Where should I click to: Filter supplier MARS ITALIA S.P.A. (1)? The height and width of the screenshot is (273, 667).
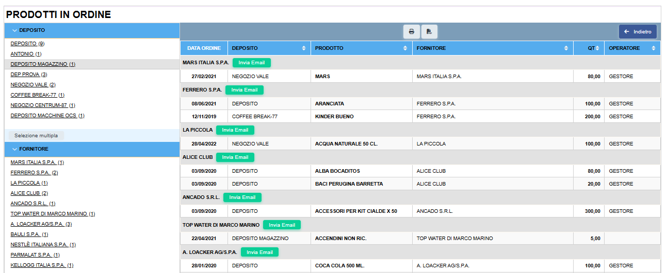tap(37, 162)
